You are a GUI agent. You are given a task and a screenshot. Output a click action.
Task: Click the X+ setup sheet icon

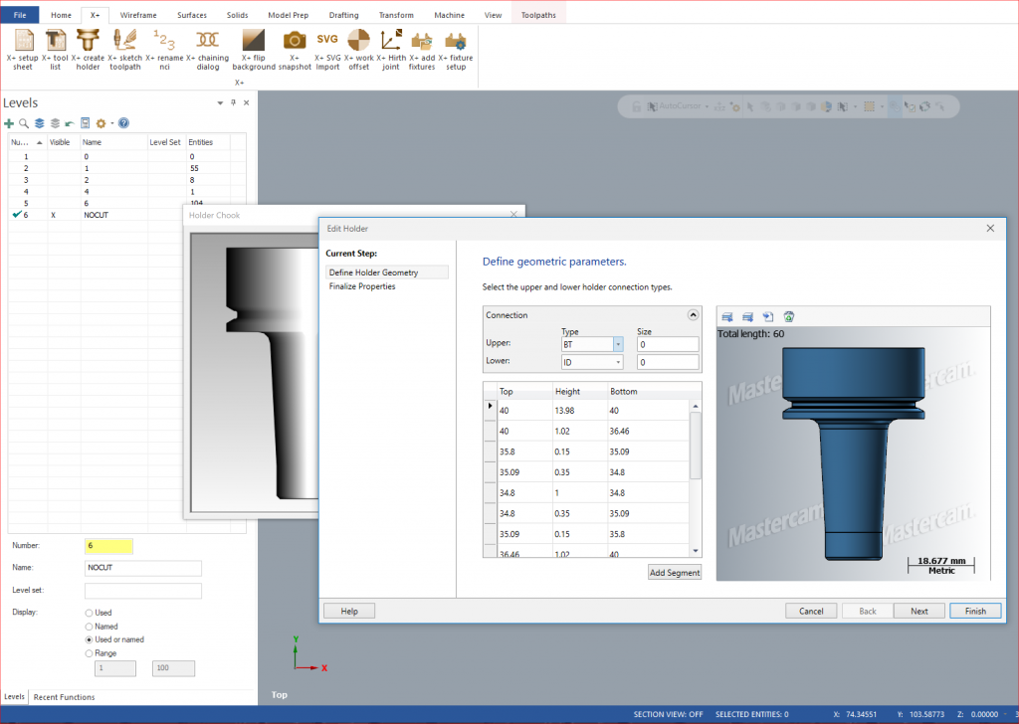click(x=23, y=42)
